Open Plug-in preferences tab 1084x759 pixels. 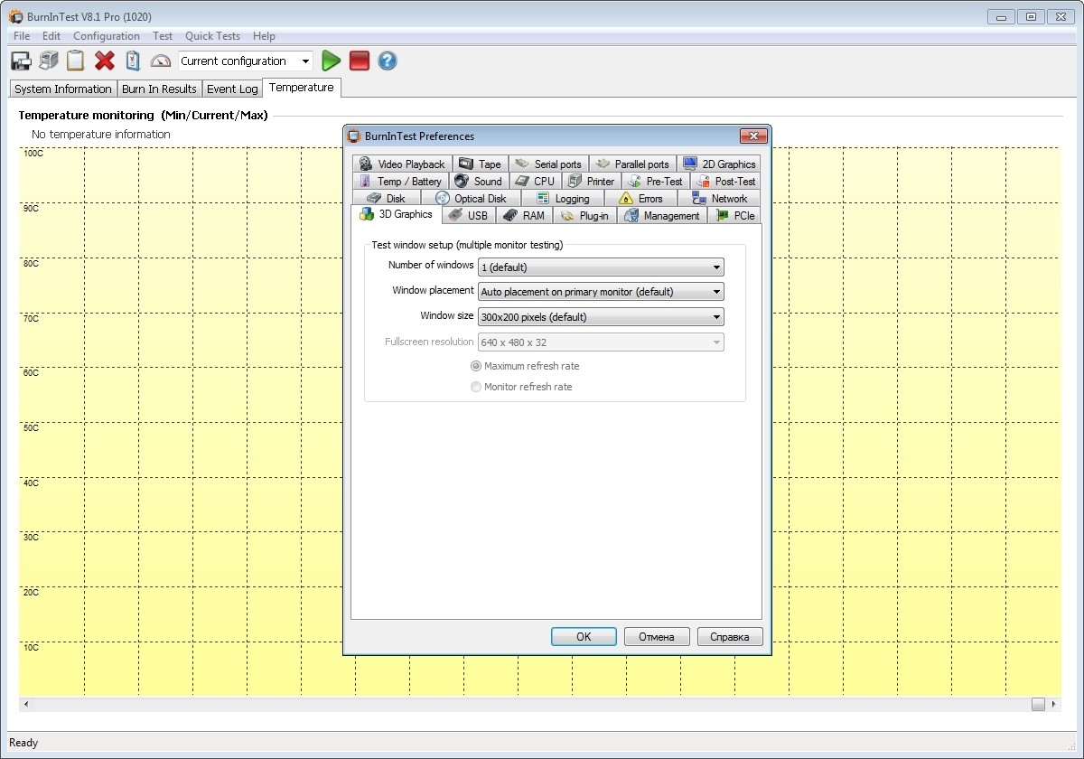click(584, 215)
